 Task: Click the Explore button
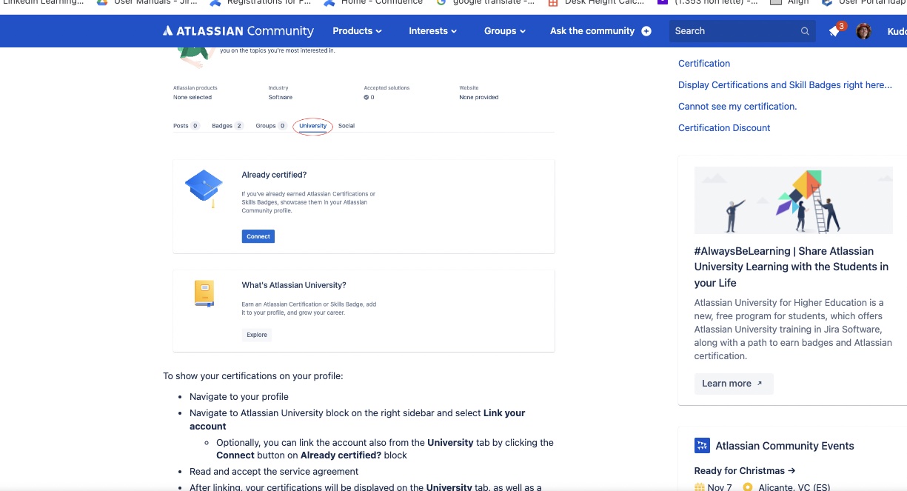pos(256,335)
